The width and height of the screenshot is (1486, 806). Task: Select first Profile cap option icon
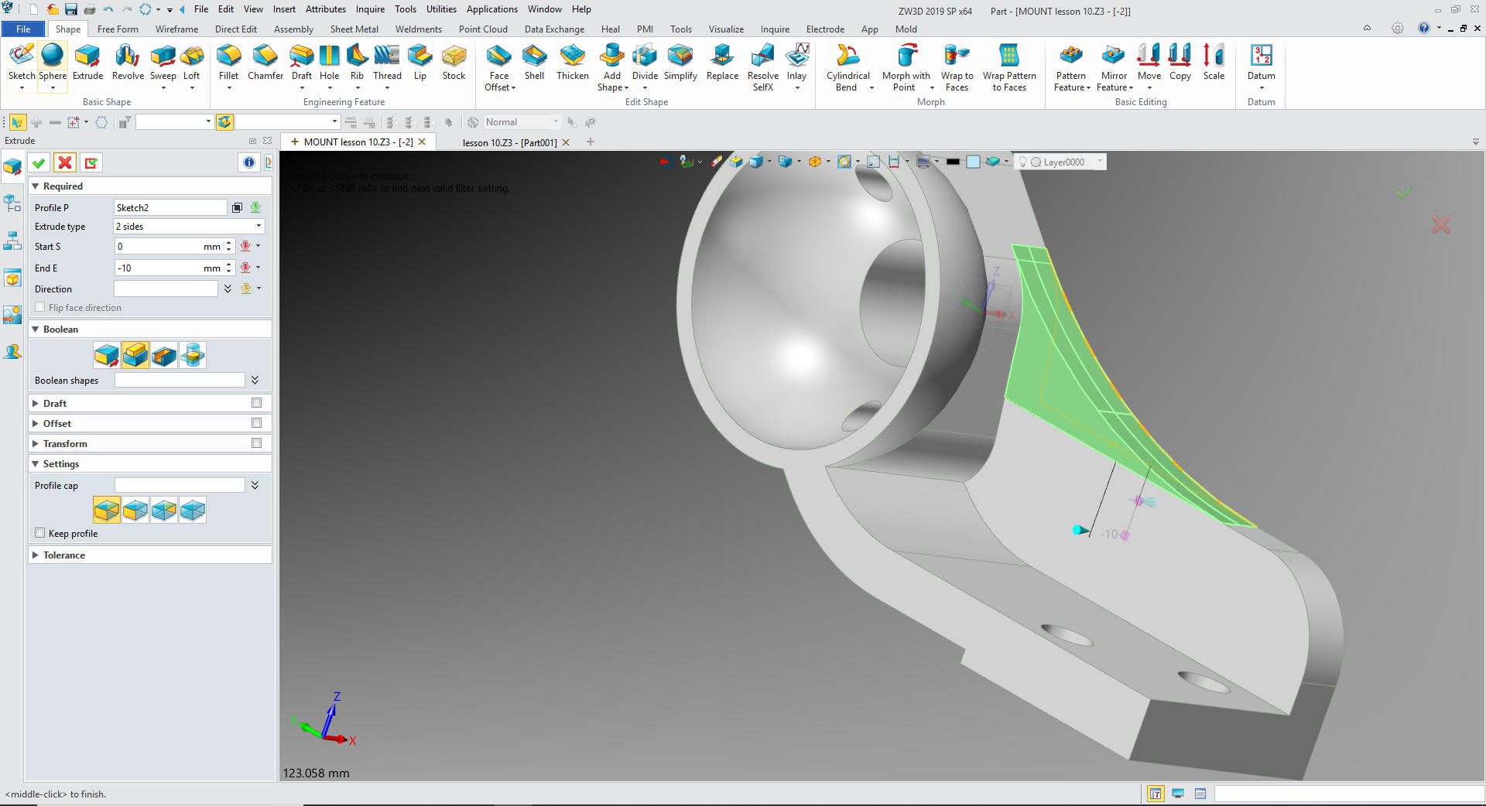(x=107, y=511)
